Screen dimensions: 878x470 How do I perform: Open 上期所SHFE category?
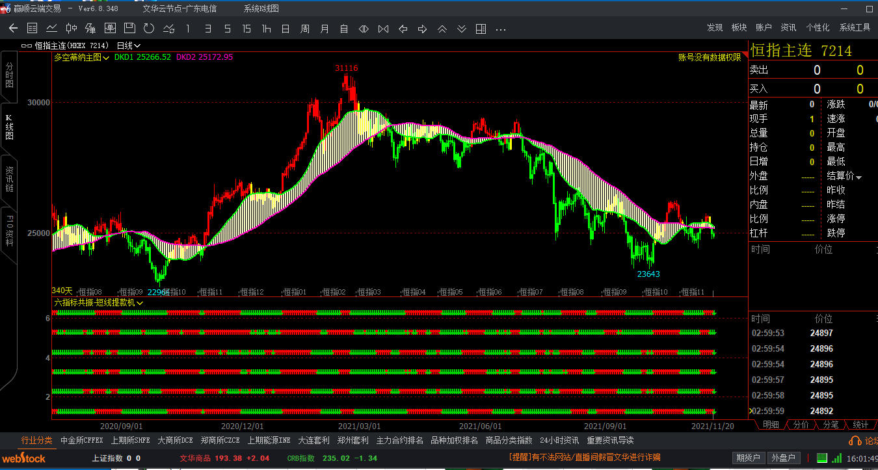coord(130,440)
